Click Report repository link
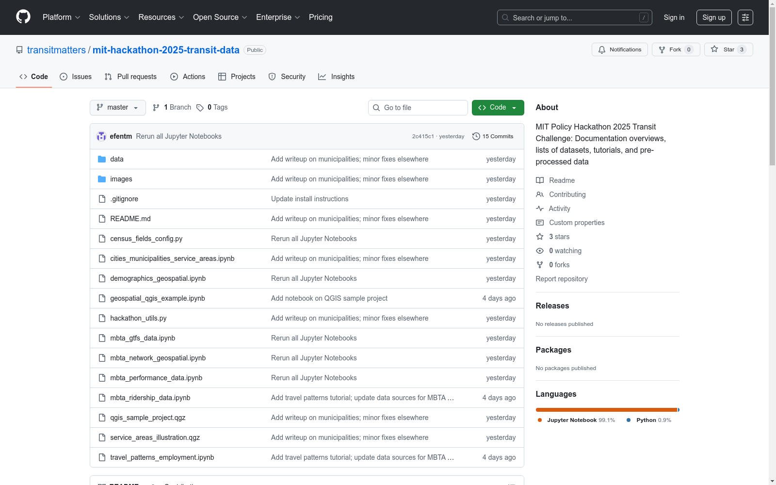 562,279
